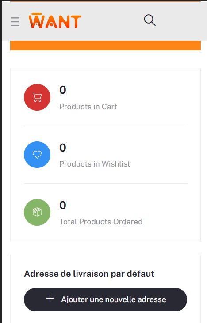Click the green package box icon
Image resolution: width=207 pixels, height=323 pixels.
point(37,212)
